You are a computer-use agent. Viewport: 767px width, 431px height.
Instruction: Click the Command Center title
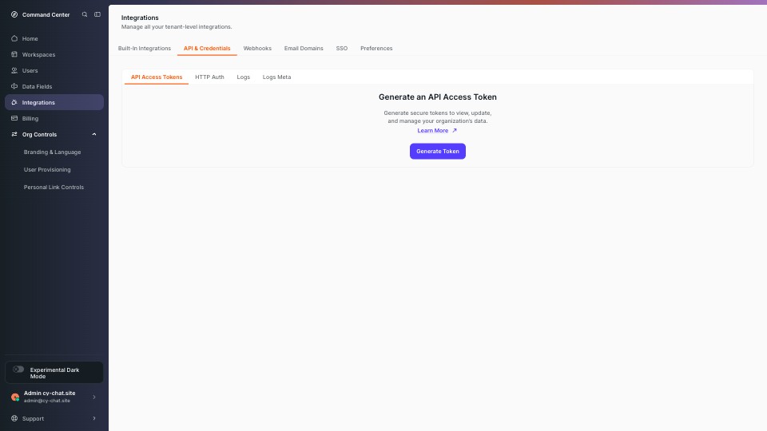tap(46, 14)
